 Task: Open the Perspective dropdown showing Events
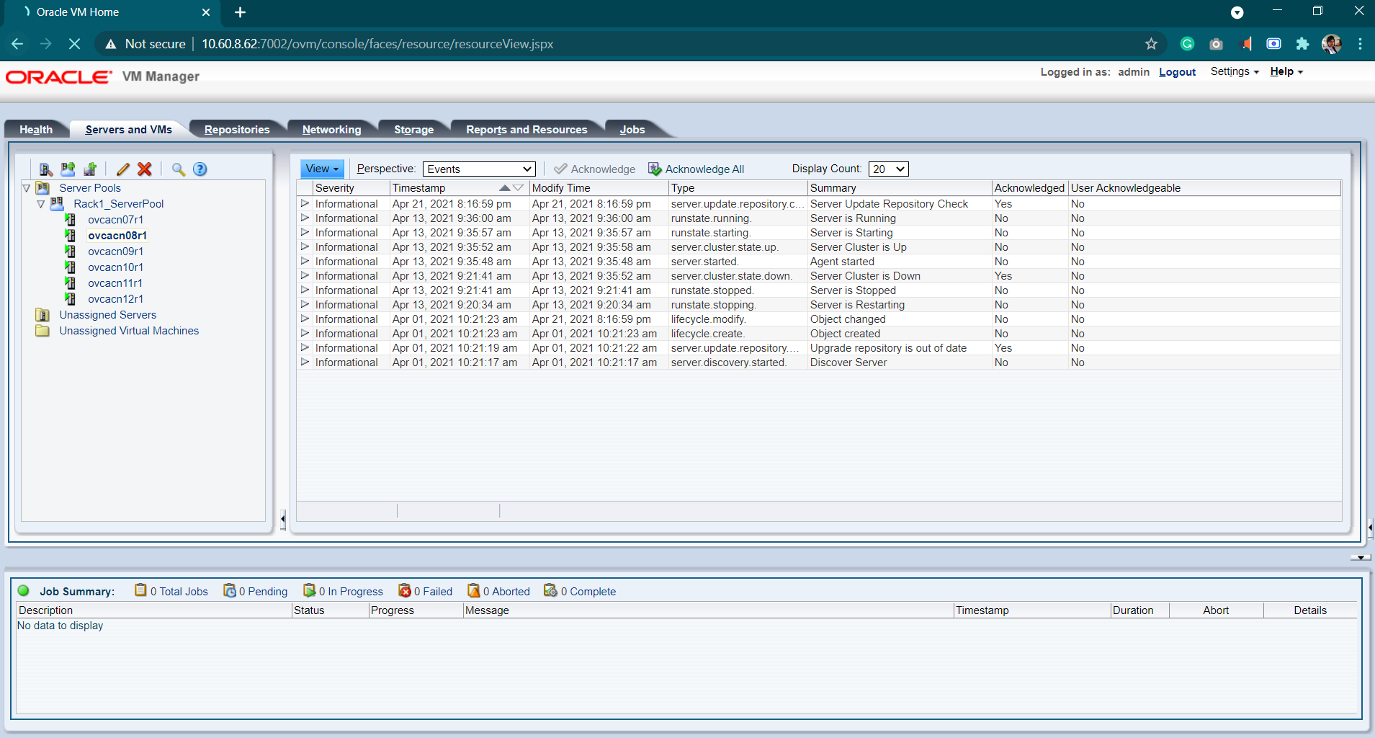point(479,169)
